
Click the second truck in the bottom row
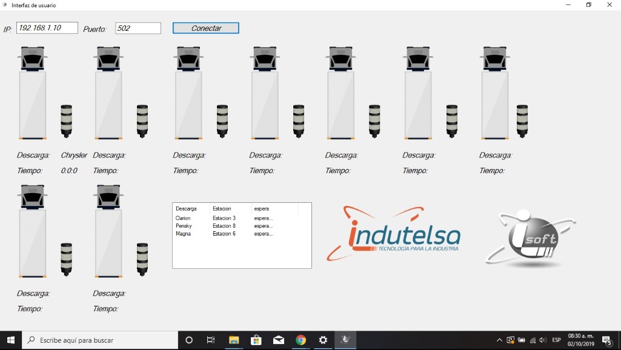pos(108,231)
